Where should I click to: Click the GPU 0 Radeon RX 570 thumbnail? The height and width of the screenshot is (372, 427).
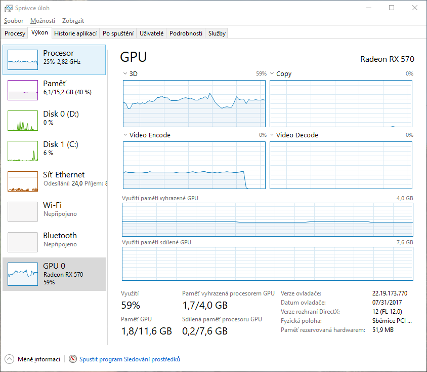pyautogui.click(x=23, y=273)
